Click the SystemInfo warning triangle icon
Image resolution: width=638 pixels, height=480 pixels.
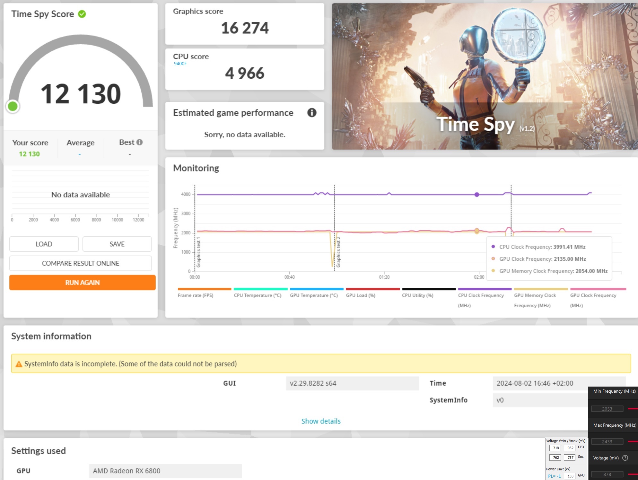pyautogui.click(x=19, y=364)
